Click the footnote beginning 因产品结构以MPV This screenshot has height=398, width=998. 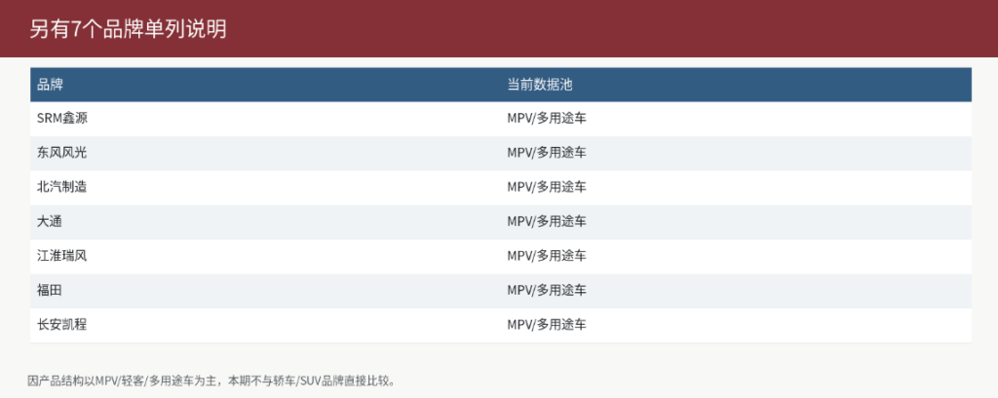tap(213, 381)
